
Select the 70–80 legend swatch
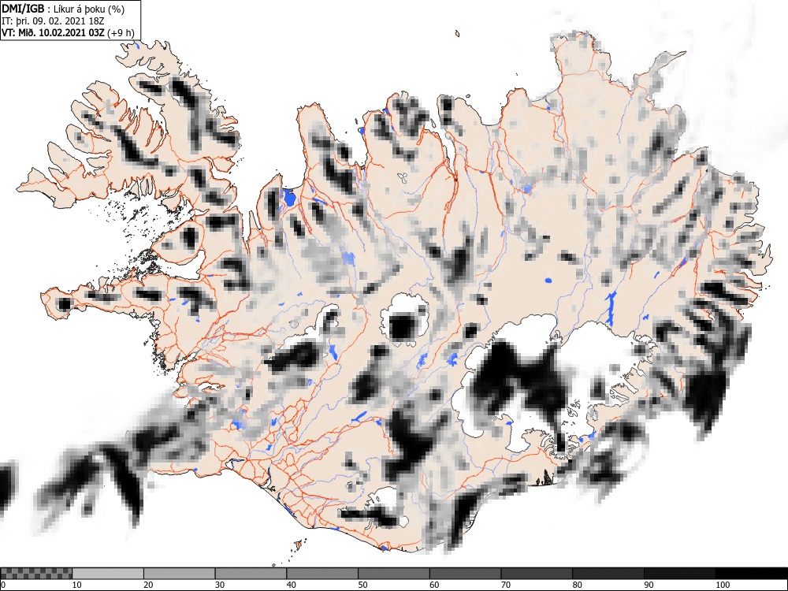(537, 574)
